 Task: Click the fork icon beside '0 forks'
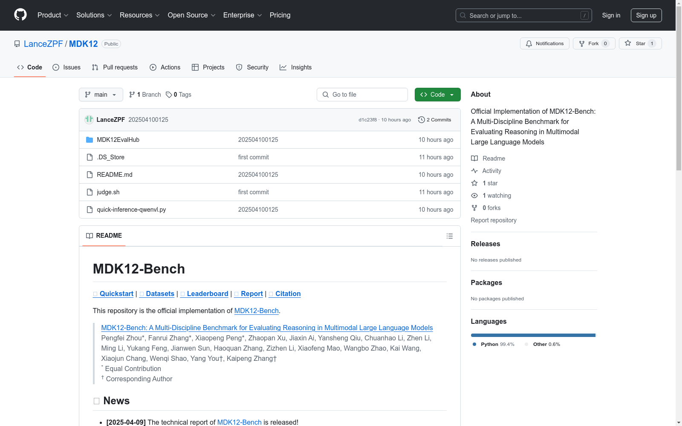point(474,208)
